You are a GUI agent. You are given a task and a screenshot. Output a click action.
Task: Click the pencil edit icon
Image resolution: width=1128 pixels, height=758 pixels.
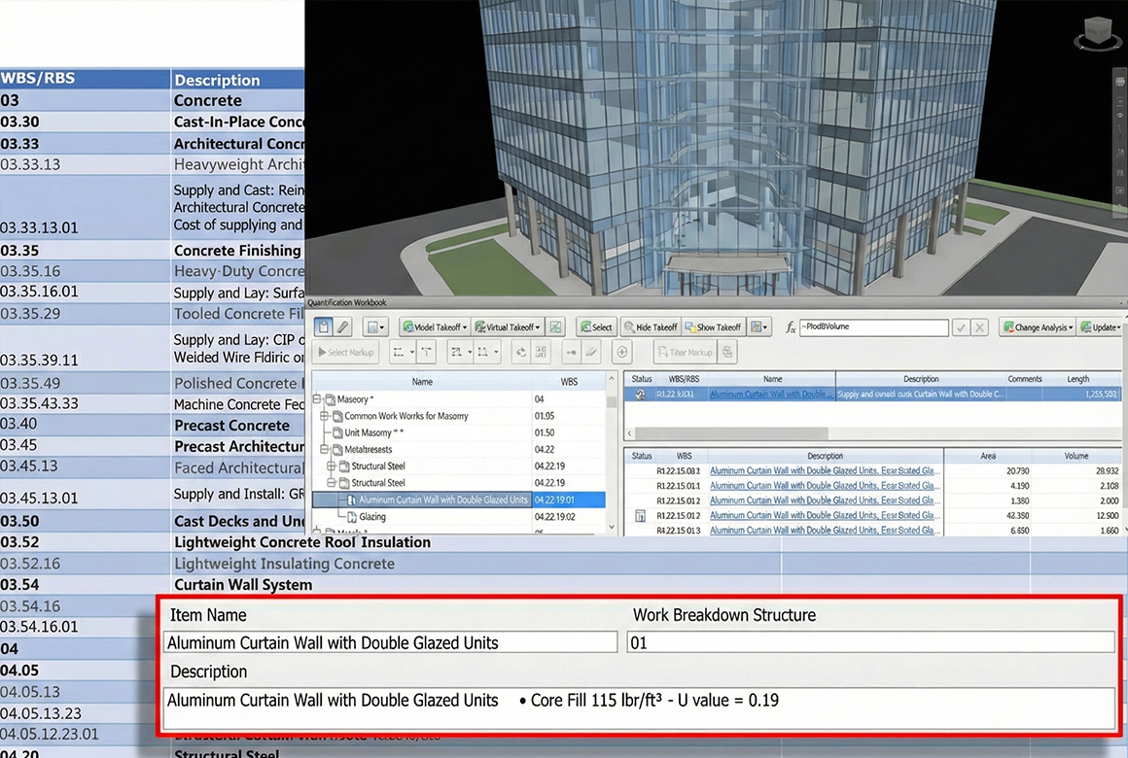pos(343,327)
